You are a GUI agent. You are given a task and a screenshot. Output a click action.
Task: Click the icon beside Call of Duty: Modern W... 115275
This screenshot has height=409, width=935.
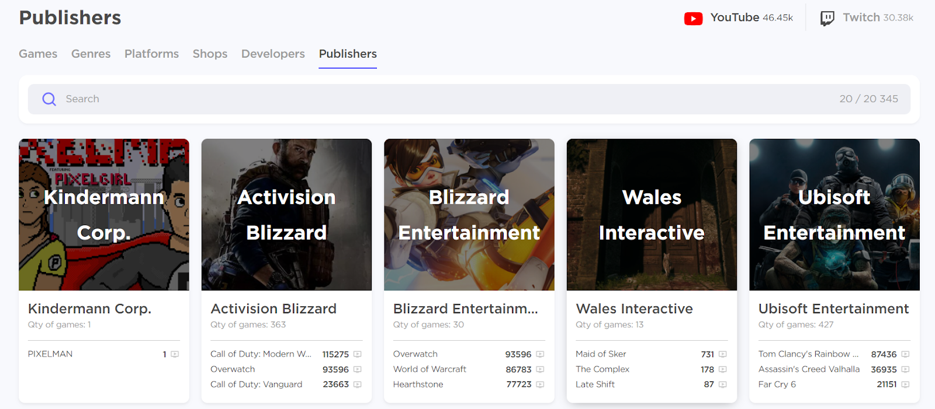pos(358,354)
